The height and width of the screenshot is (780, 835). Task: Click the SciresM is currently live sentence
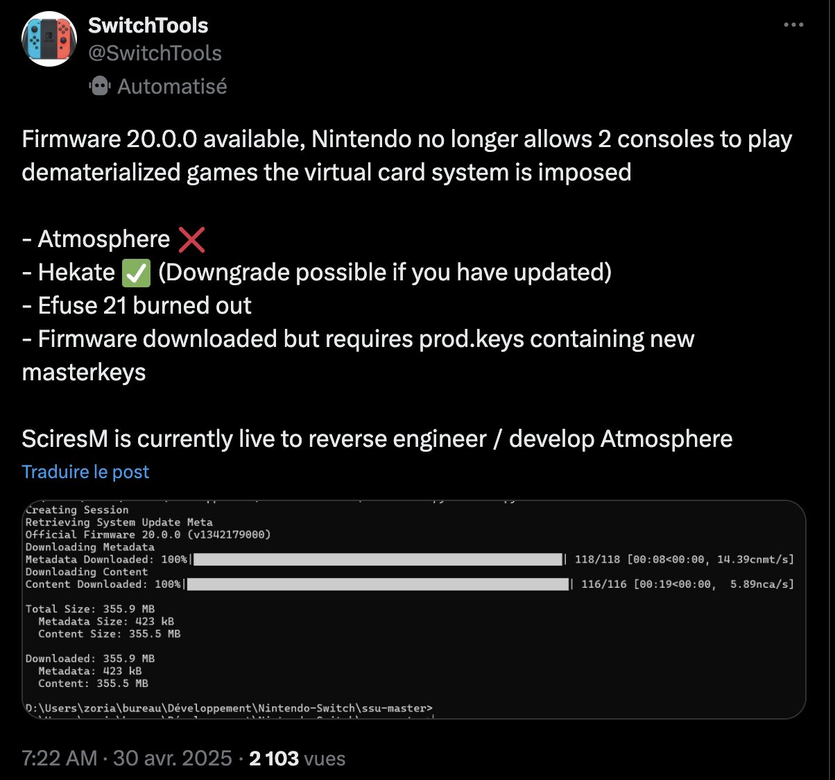[377, 439]
